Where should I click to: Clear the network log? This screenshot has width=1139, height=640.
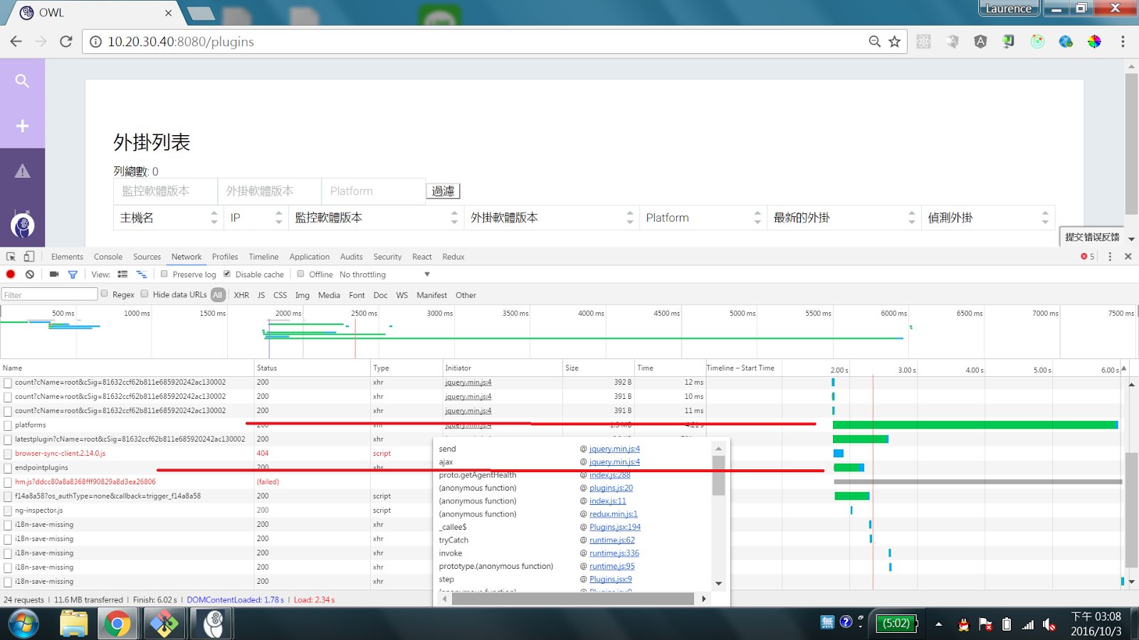coord(30,274)
